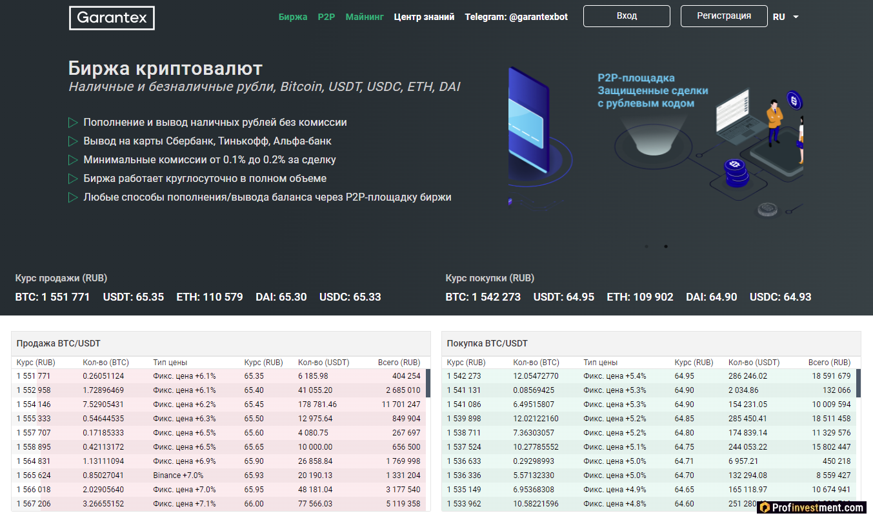Click buy rate DAI: 64.90

(712, 297)
